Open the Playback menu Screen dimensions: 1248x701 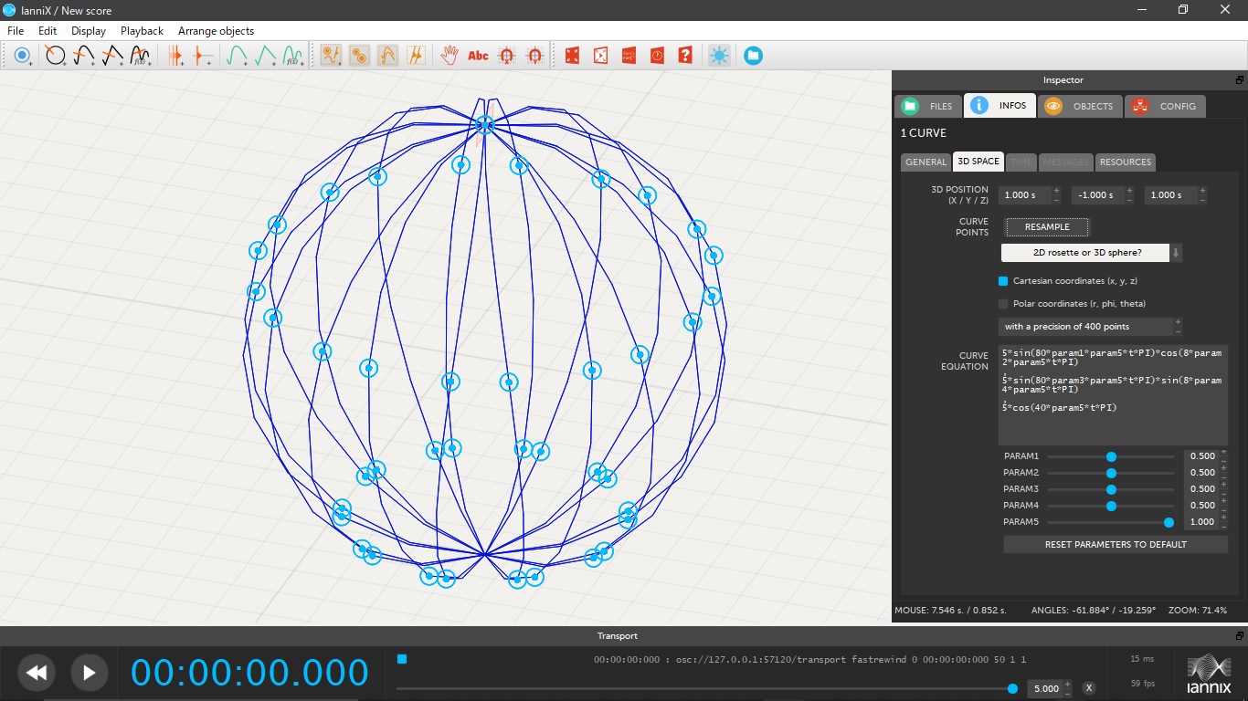(x=142, y=31)
